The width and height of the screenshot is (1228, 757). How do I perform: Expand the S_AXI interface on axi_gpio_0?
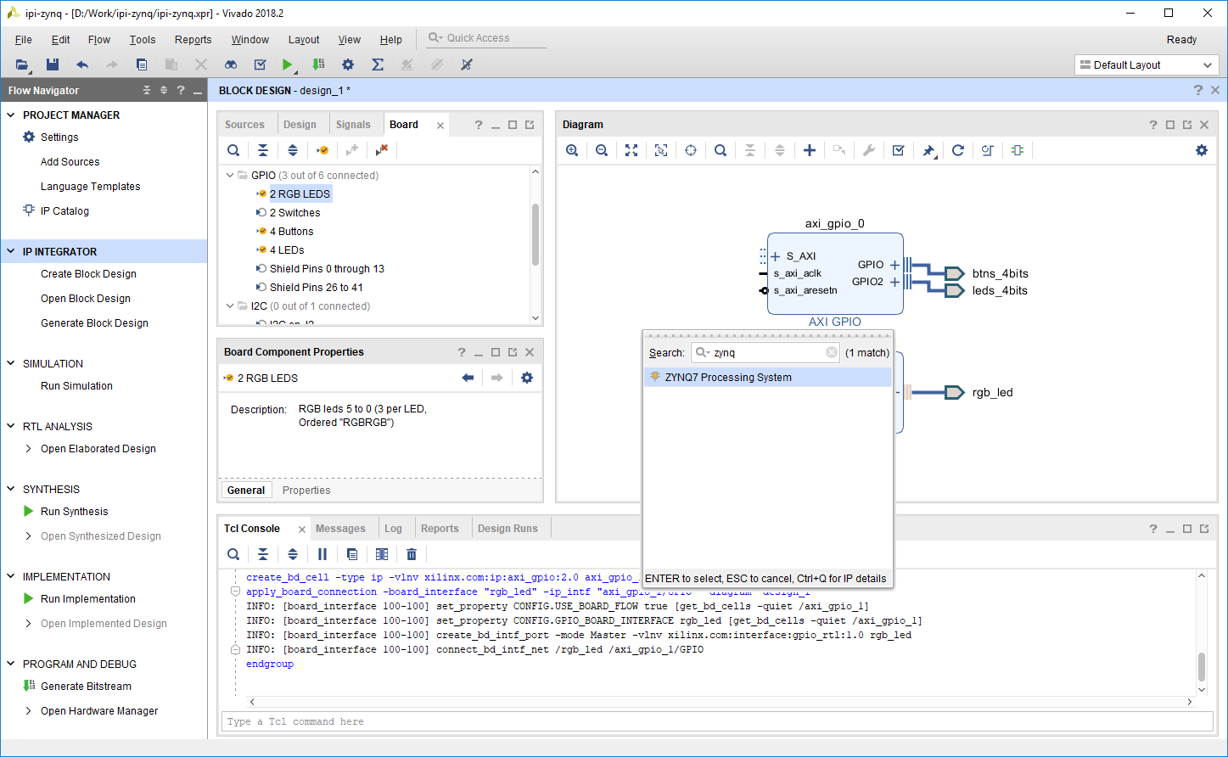point(775,256)
